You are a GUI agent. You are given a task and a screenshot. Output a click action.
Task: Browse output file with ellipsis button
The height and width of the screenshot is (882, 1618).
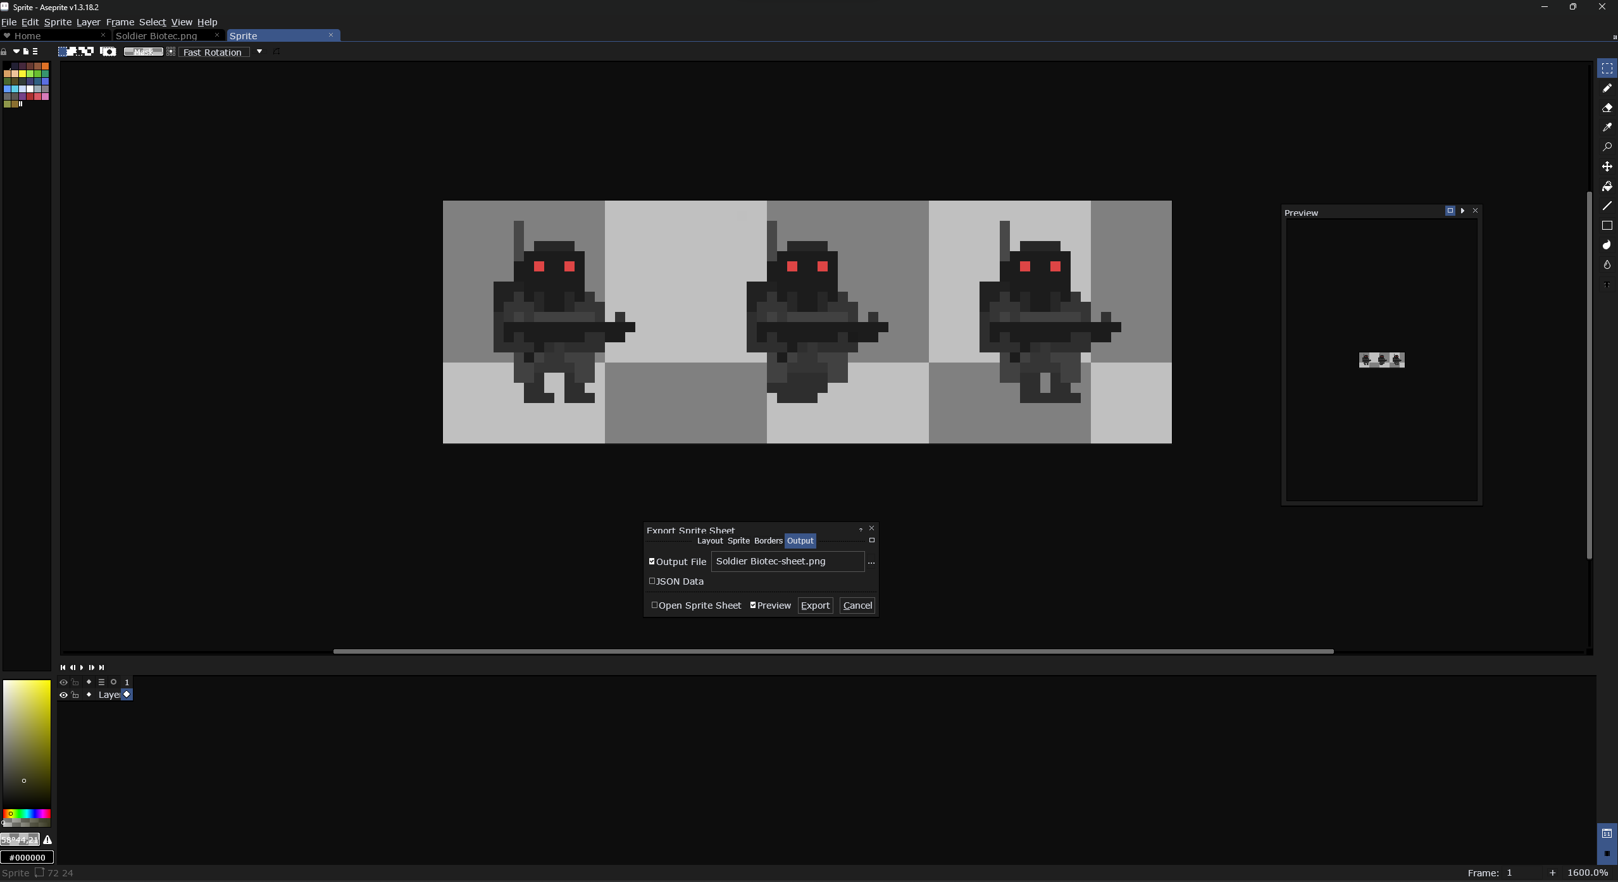(871, 561)
